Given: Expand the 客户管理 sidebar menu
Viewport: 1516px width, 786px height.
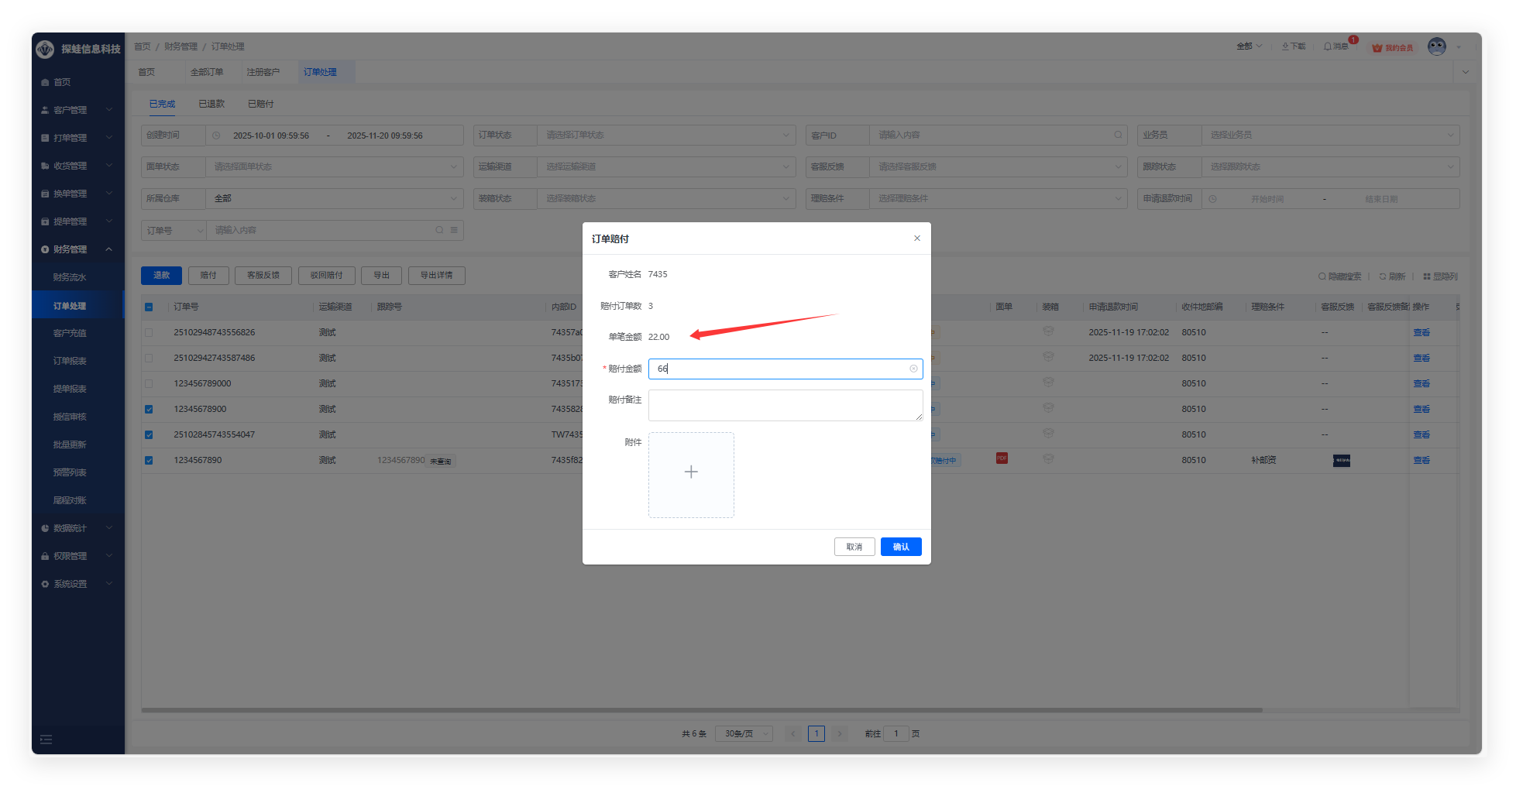Looking at the screenshot, I should click(77, 110).
